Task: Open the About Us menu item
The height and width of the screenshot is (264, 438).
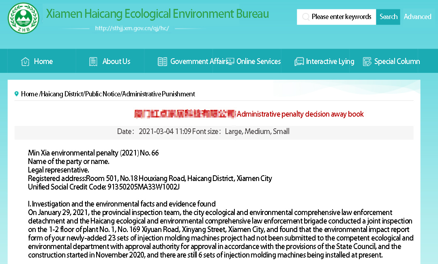Action: click(x=116, y=61)
